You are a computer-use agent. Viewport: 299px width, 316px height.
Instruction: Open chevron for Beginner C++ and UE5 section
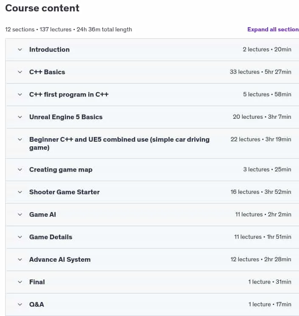coord(20,140)
